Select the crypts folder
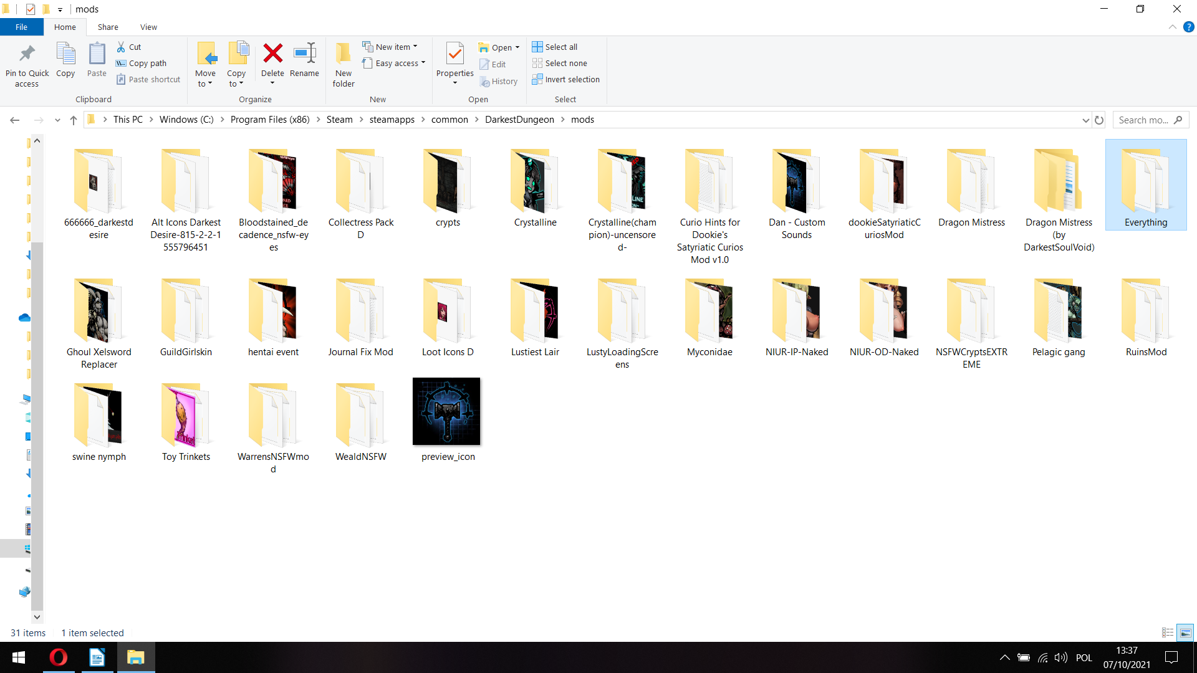The height and width of the screenshot is (673, 1197). (448, 187)
